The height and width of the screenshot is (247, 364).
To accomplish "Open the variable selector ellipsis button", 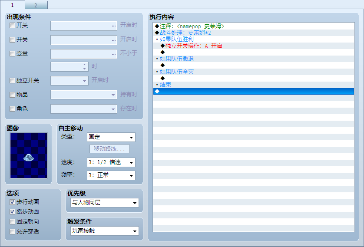I will point(113,54).
